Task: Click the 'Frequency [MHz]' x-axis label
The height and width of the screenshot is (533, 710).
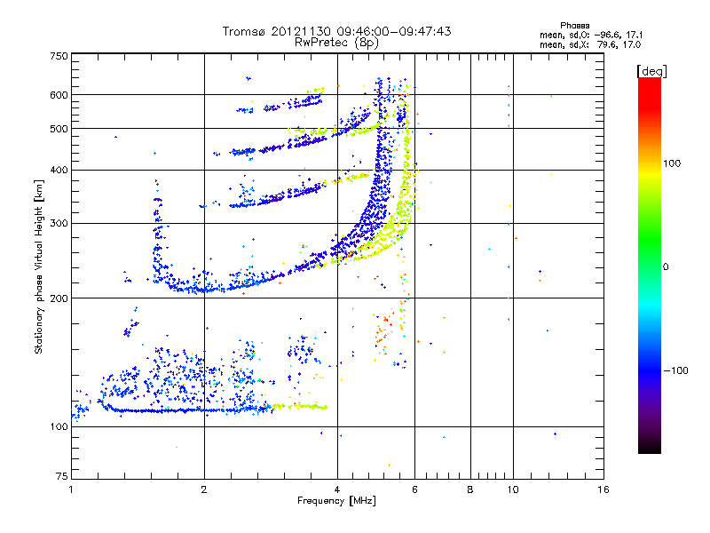Action: tap(336, 501)
